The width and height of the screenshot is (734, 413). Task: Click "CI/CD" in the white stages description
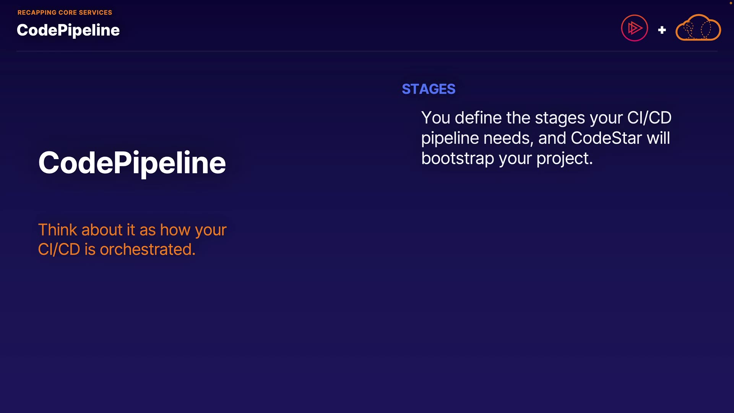[649, 118]
